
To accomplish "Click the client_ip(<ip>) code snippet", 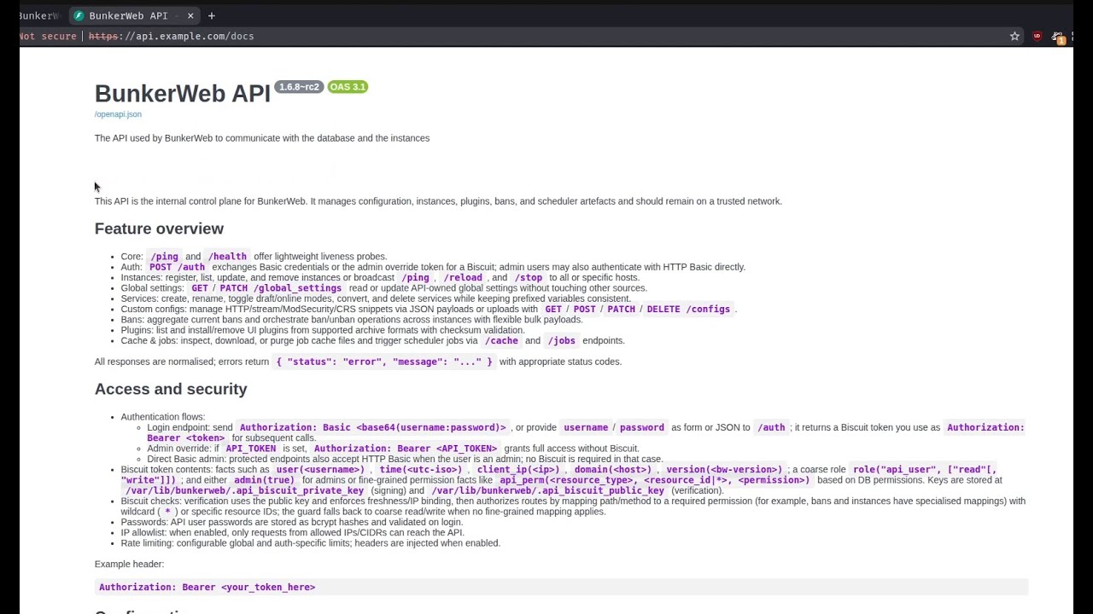I will pyautogui.click(x=518, y=470).
